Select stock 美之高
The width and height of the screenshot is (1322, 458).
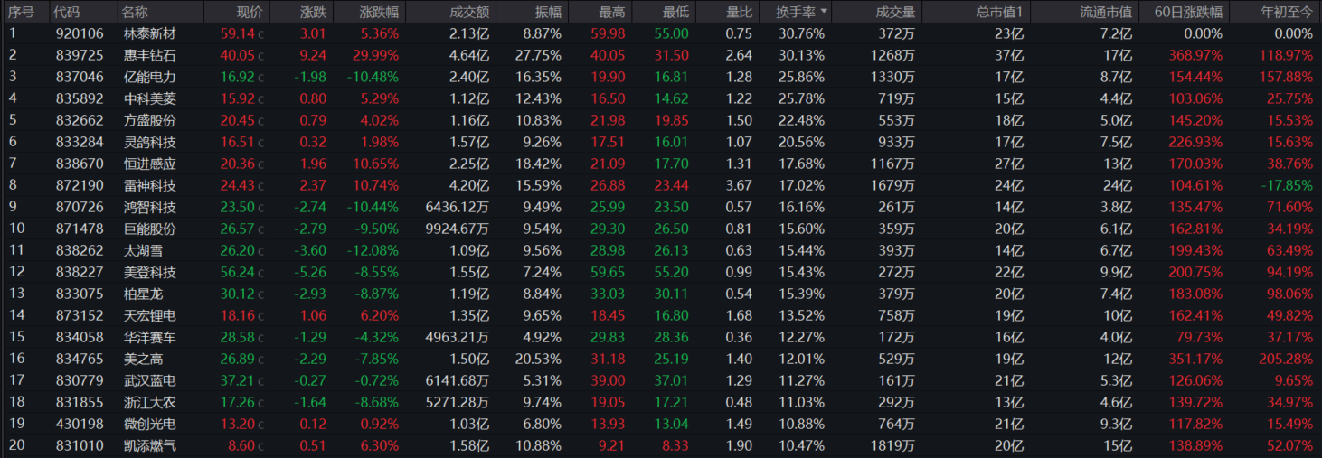(x=143, y=359)
